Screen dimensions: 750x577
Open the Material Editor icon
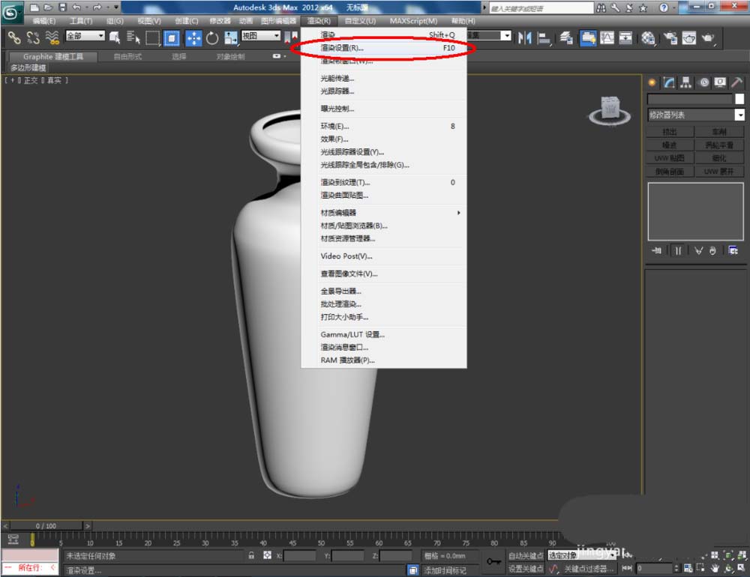648,37
